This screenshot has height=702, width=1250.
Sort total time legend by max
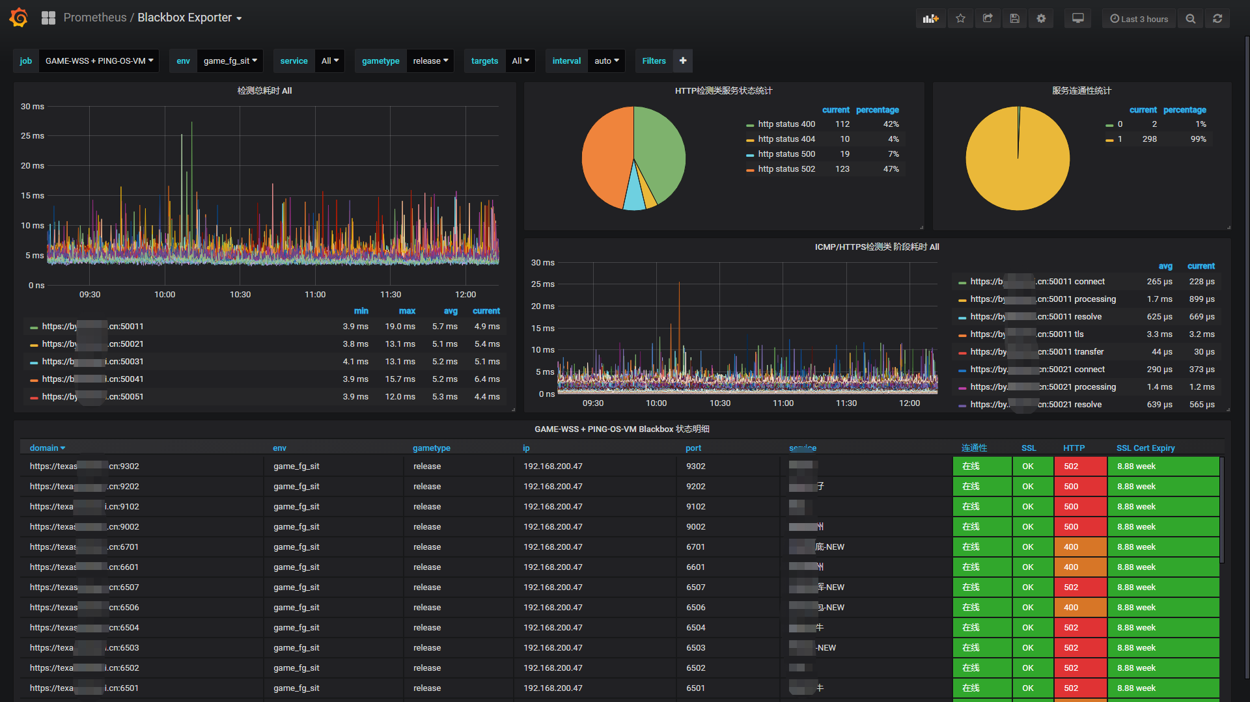point(407,311)
